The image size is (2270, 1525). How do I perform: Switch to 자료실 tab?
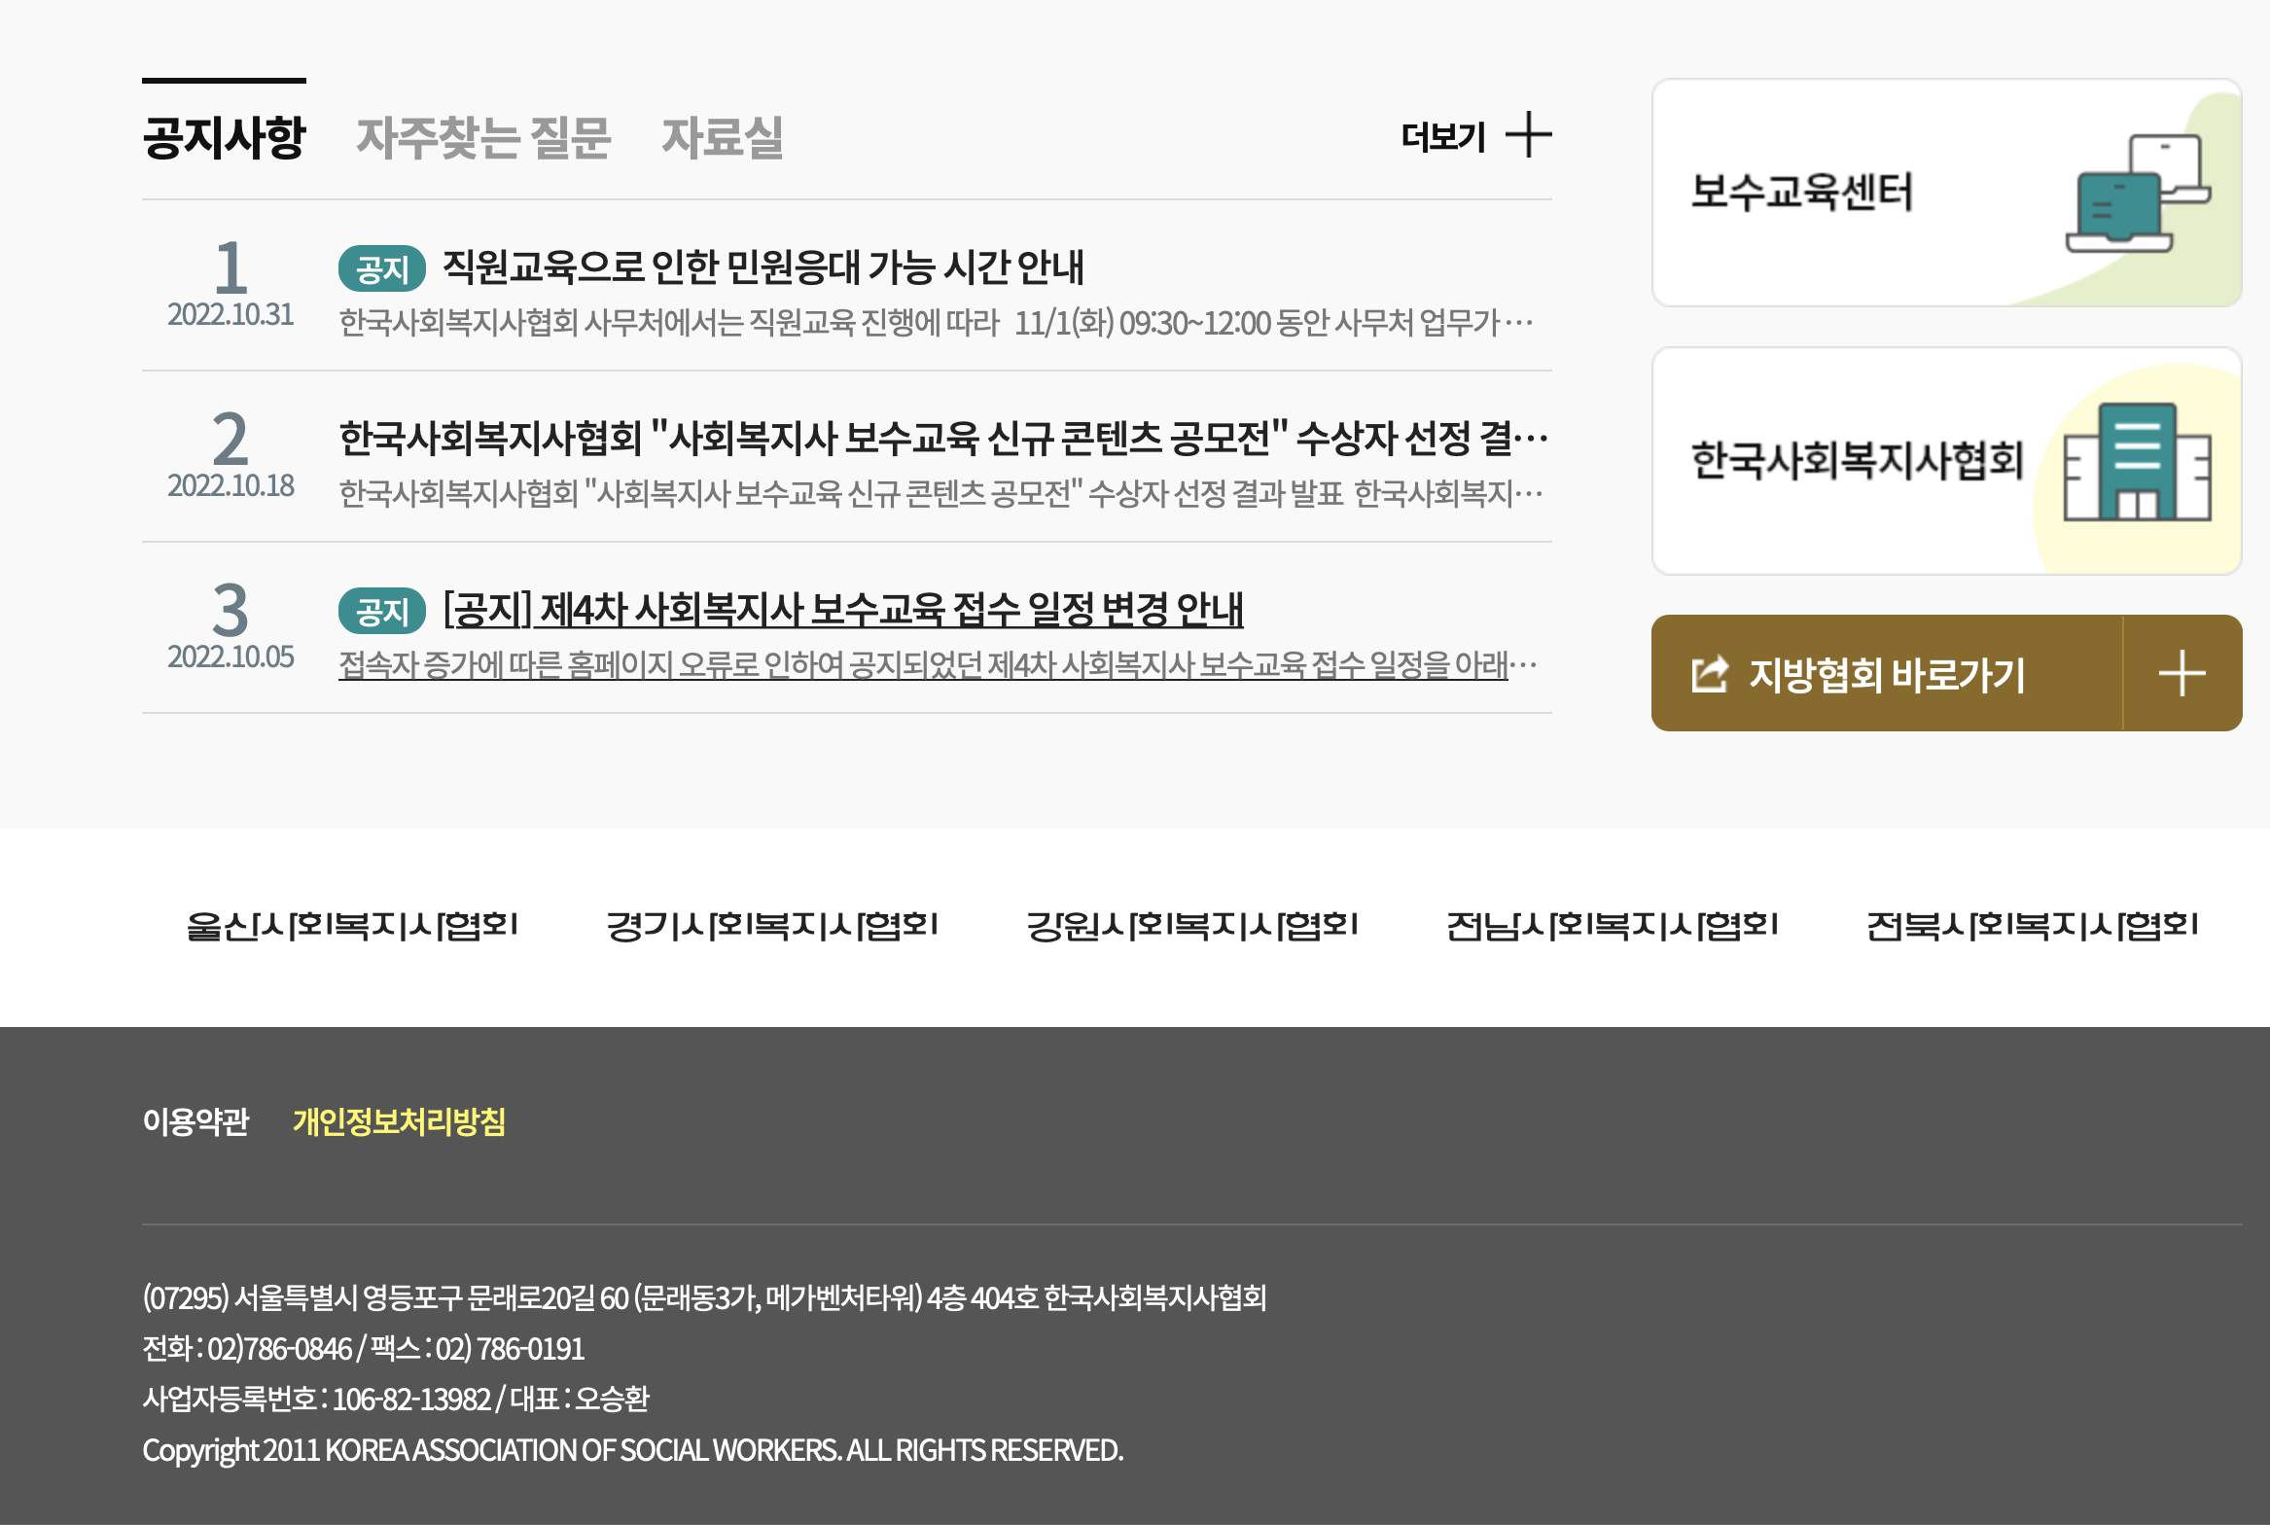pyautogui.click(x=722, y=137)
